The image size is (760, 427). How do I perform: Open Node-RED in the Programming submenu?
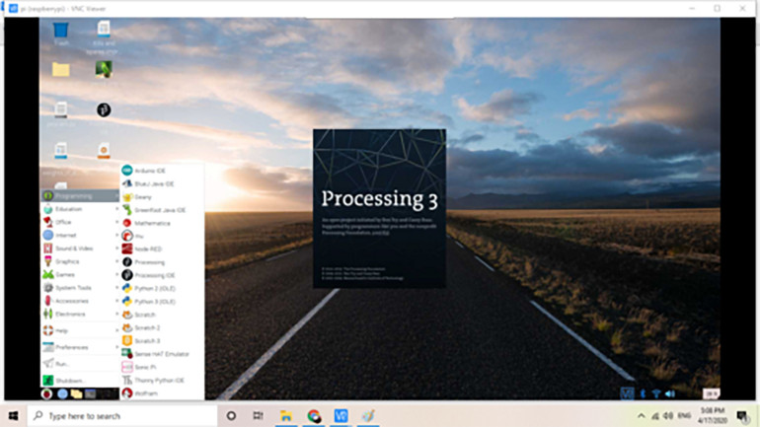tap(162, 249)
